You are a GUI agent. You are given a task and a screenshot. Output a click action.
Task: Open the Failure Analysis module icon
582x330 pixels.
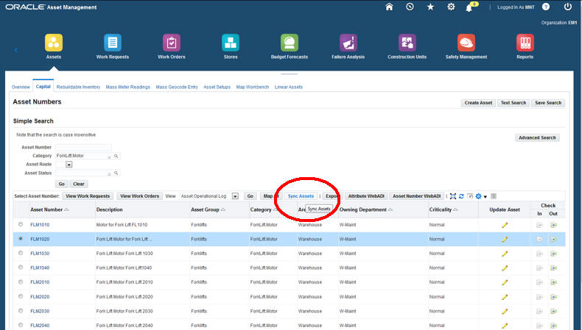[348, 43]
